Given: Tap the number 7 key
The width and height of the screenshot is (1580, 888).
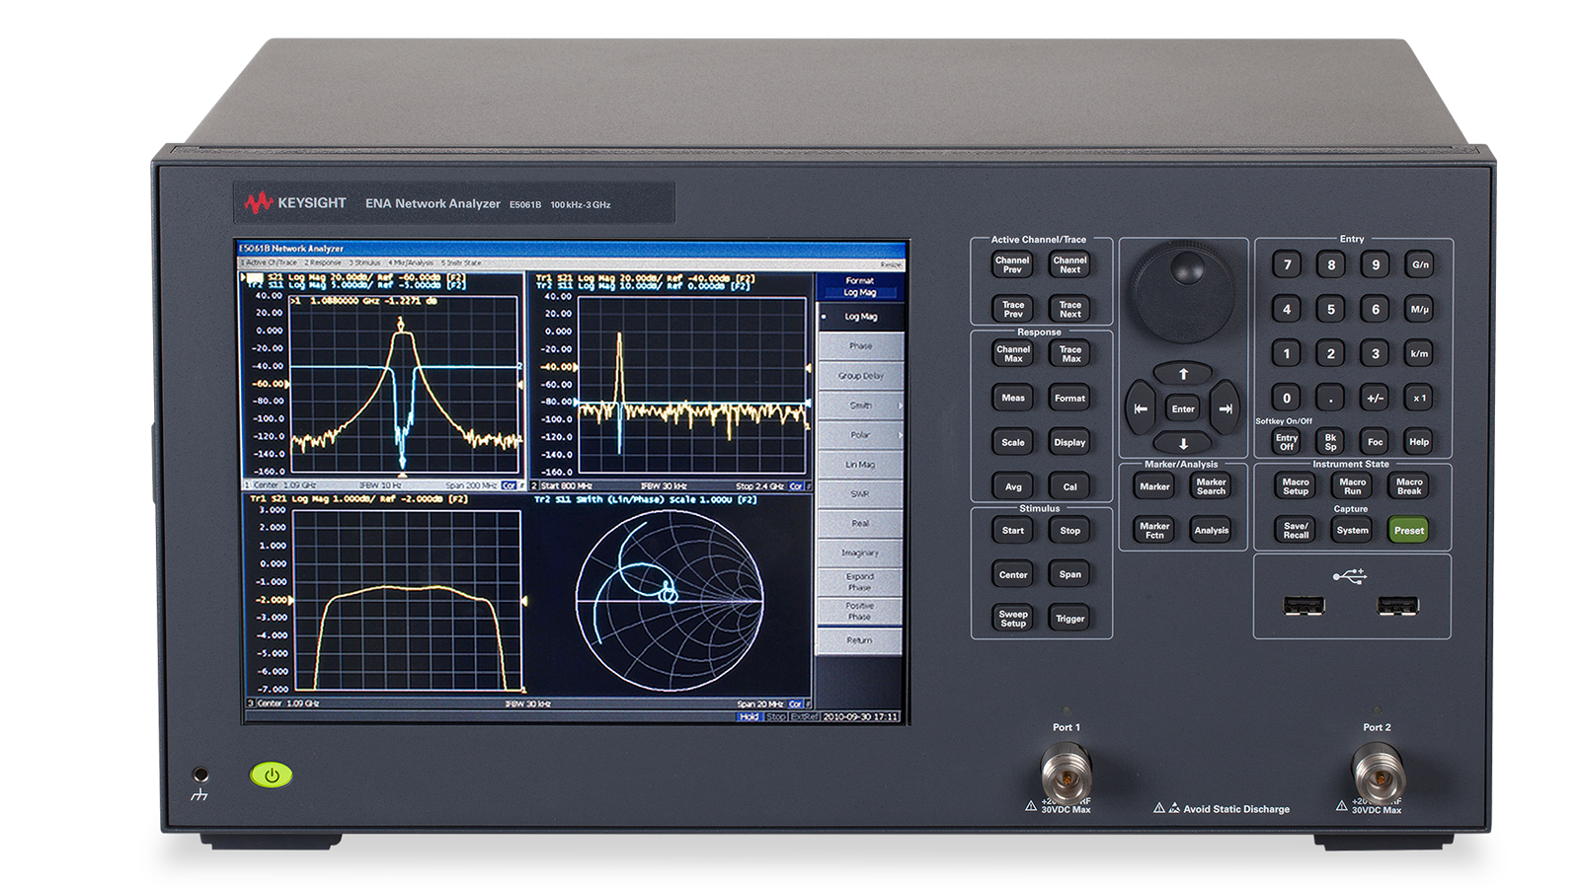Looking at the screenshot, I should [1287, 264].
